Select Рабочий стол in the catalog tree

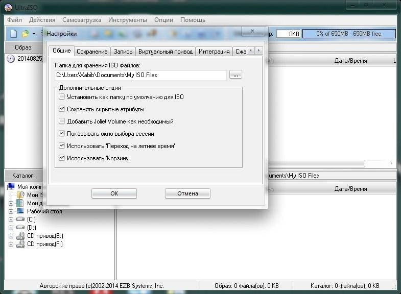[44, 211]
